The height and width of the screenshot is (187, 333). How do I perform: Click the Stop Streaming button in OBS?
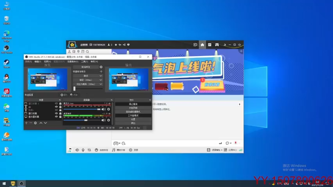click(x=133, y=104)
